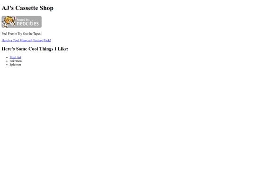
Task: Click the "AJ's" text in the page title
Action: [x=8, y=8]
